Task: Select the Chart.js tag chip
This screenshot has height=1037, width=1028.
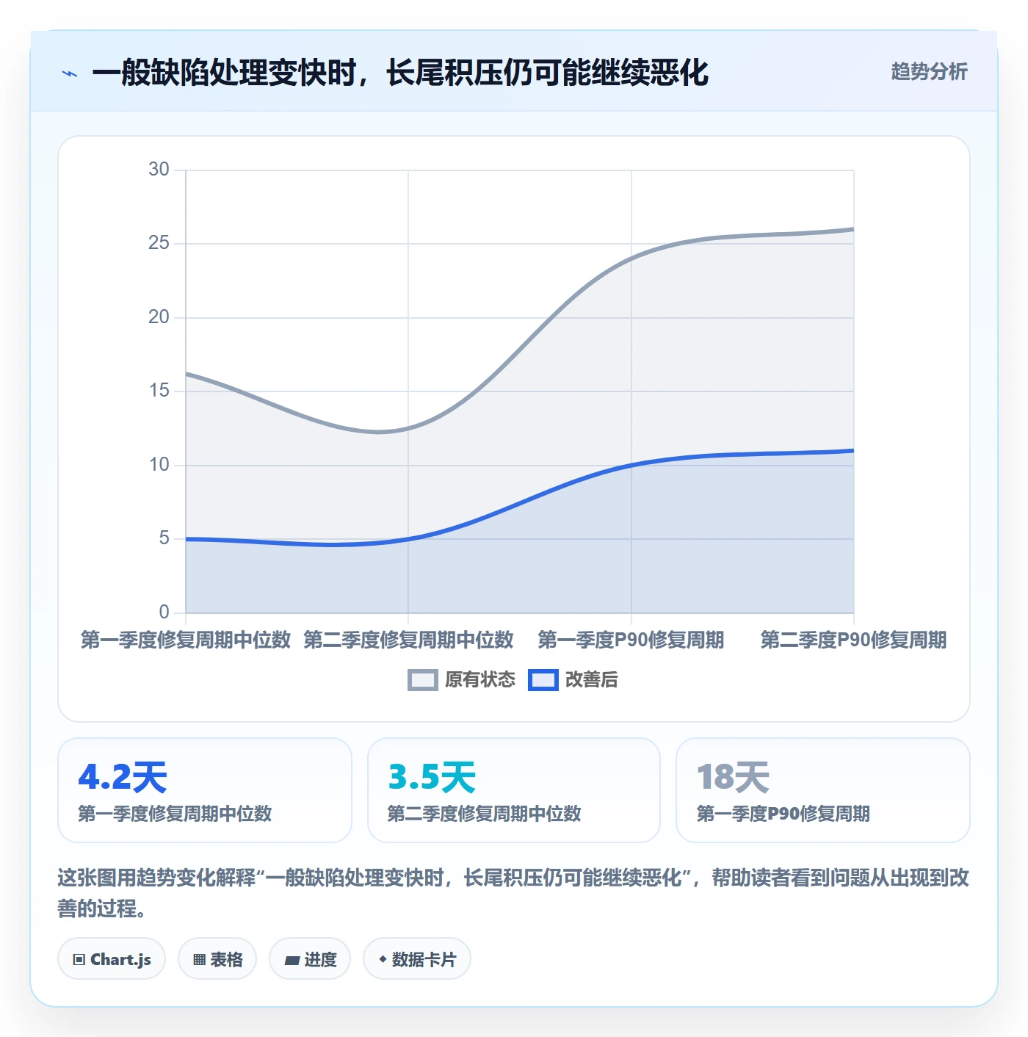Action: pos(112,959)
